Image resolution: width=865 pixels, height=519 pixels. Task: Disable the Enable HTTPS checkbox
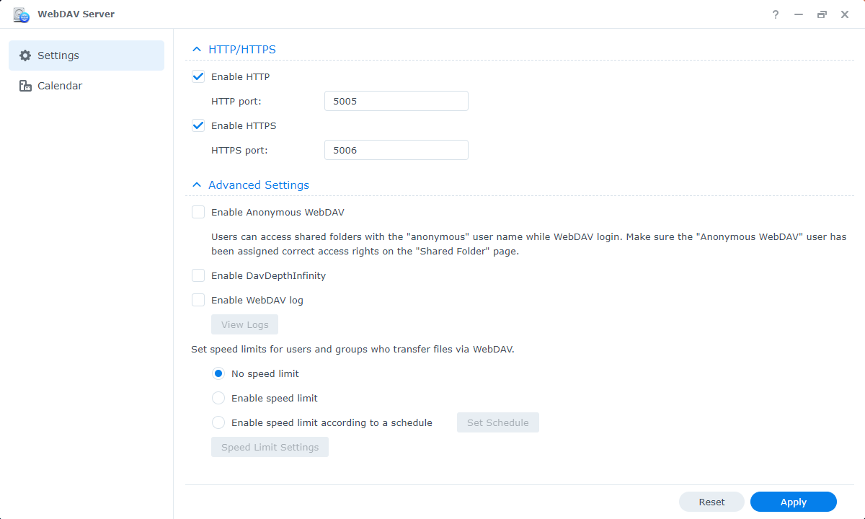point(198,125)
